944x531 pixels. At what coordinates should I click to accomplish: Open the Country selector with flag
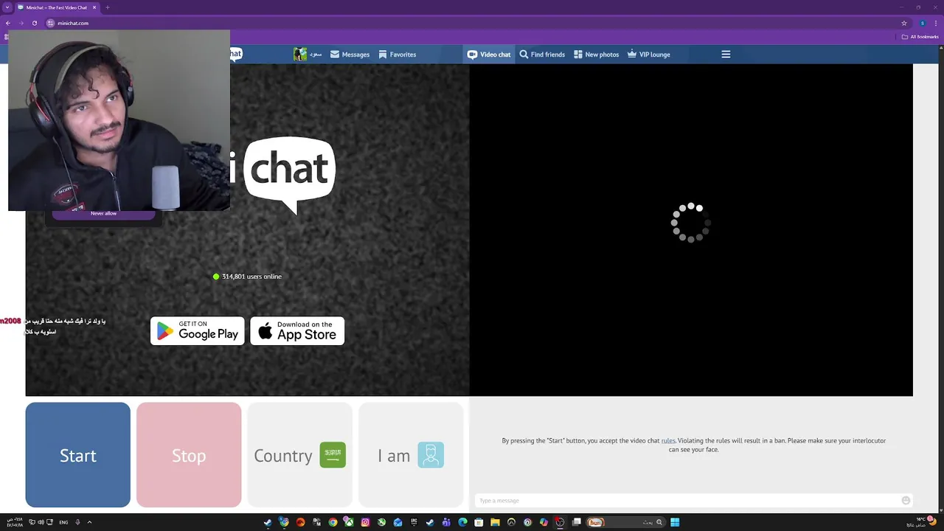pyautogui.click(x=299, y=455)
